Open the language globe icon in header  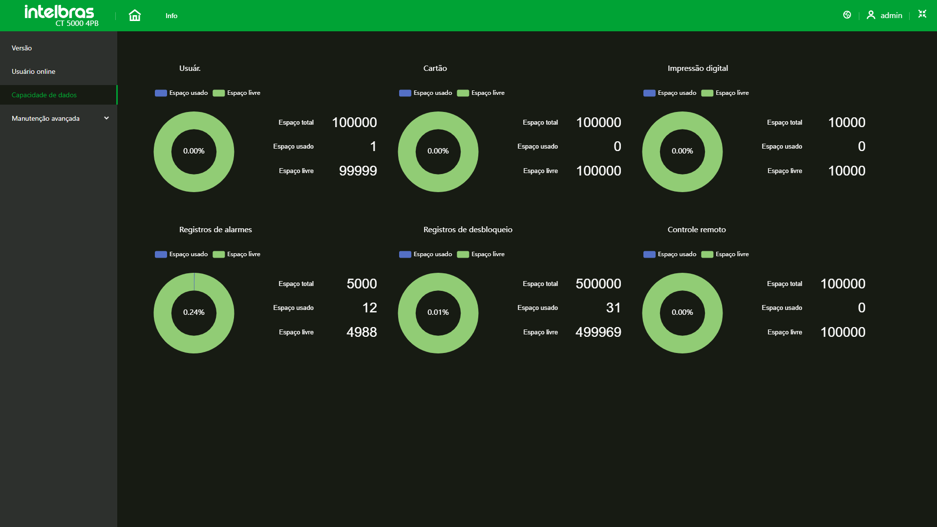tap(847, 15)
